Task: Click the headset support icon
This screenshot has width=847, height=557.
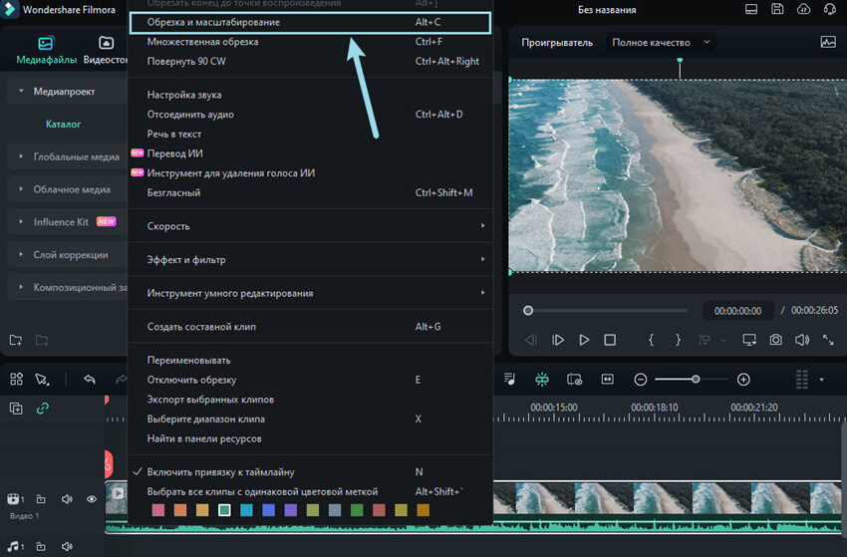Action: pyautogui.click(x=830, y=9)
